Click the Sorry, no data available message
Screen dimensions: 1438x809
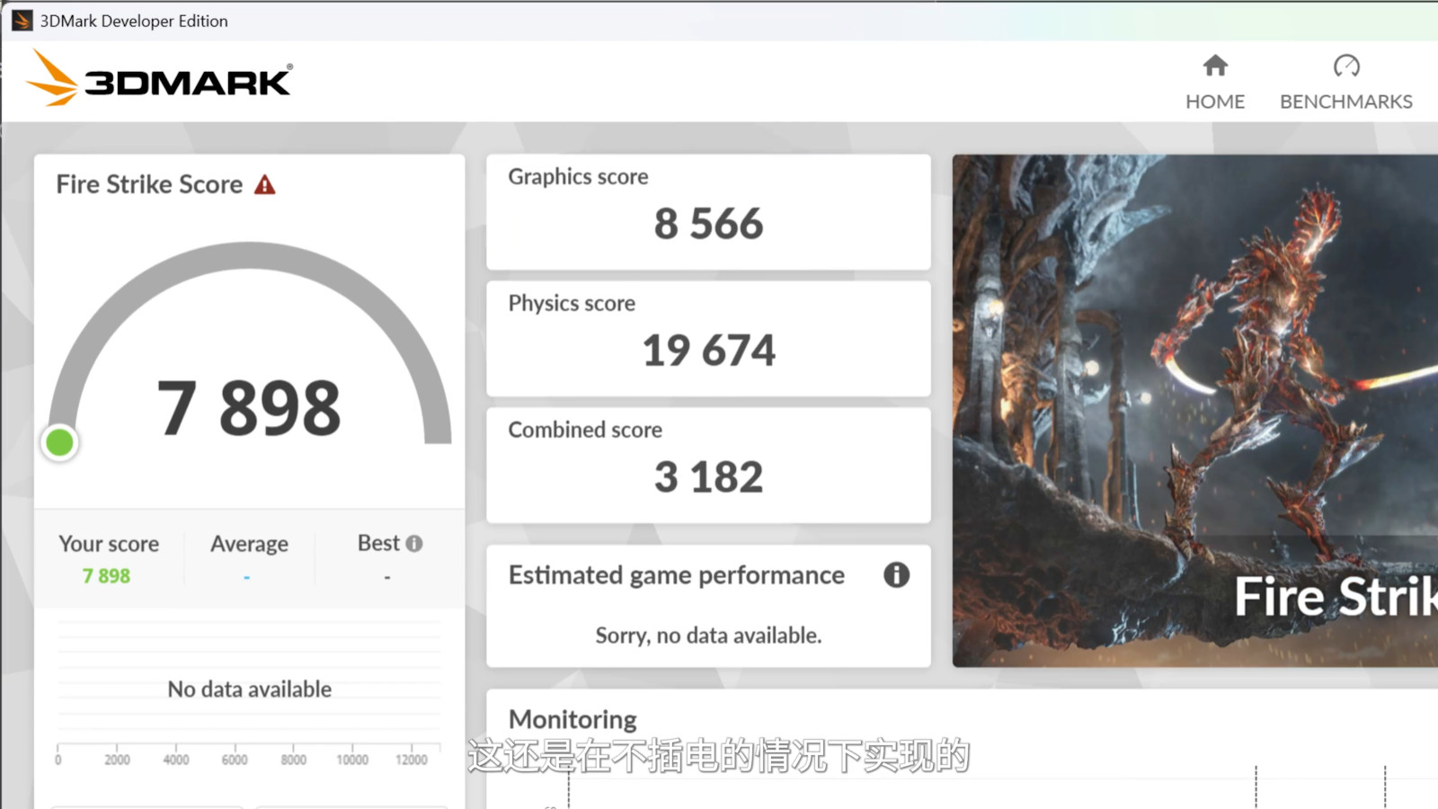click(x=708, y=636)
